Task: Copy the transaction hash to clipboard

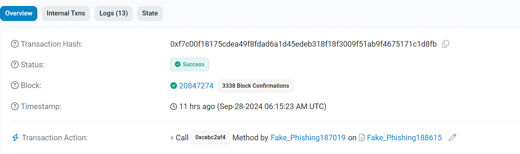Action: pos(446,44)
